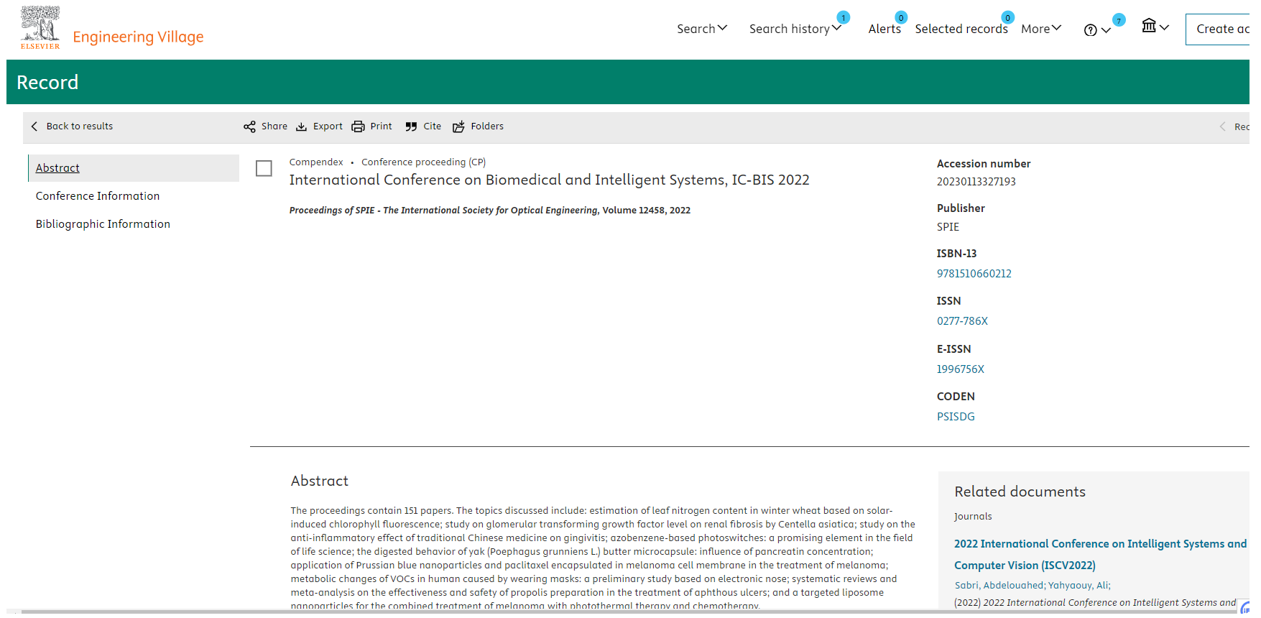Open the help question mark icon
Screen dimensions: 1261x618
(1090, 30)
